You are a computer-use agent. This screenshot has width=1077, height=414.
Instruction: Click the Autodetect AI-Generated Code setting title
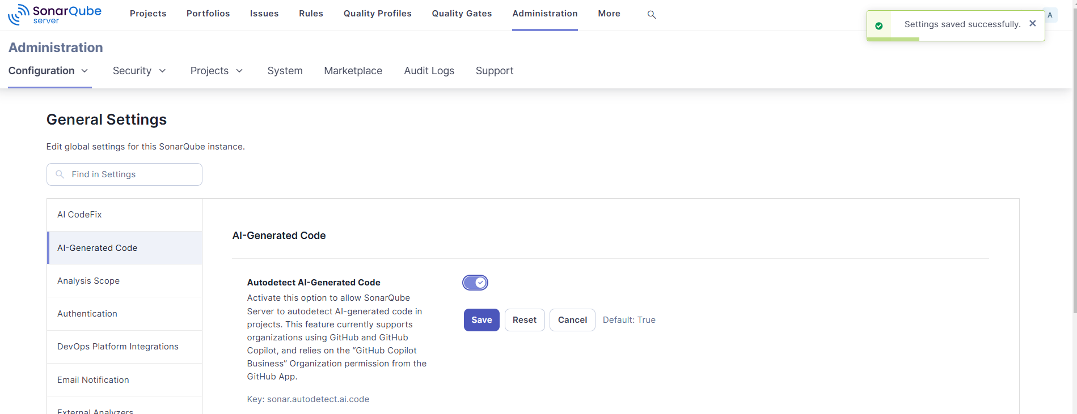pyautogui.click(x=314, y=283)
